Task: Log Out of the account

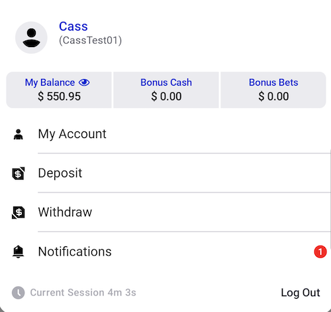Action: point(301,293)
